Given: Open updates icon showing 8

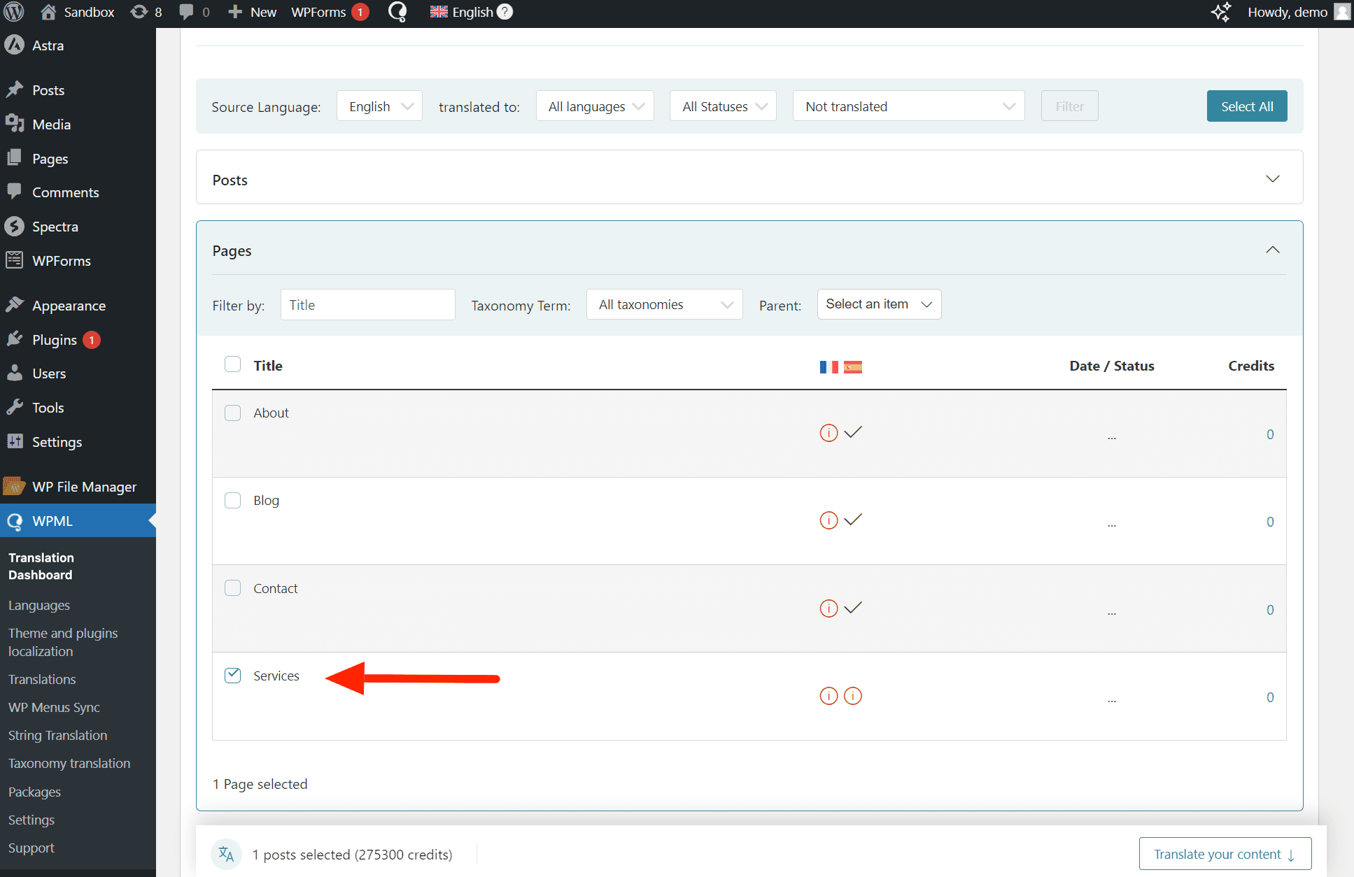Looking at the screenshot, I should click(146, 12).
